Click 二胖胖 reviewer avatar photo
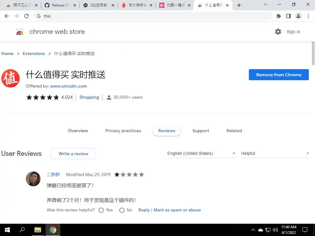Viewport: 315px width, 236px height. (33, 179)
